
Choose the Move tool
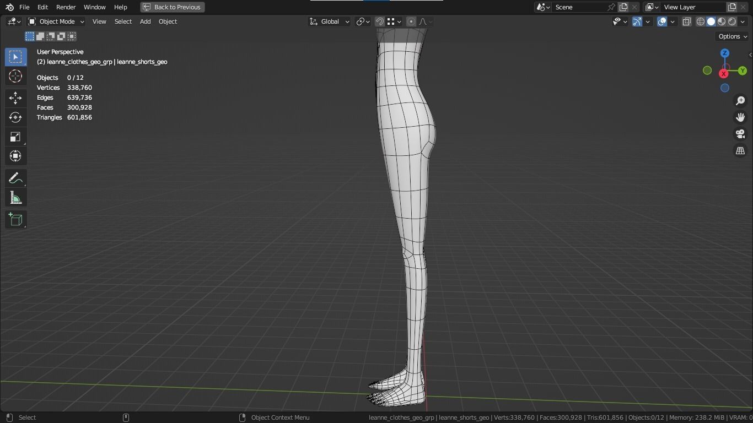[15, 98]
